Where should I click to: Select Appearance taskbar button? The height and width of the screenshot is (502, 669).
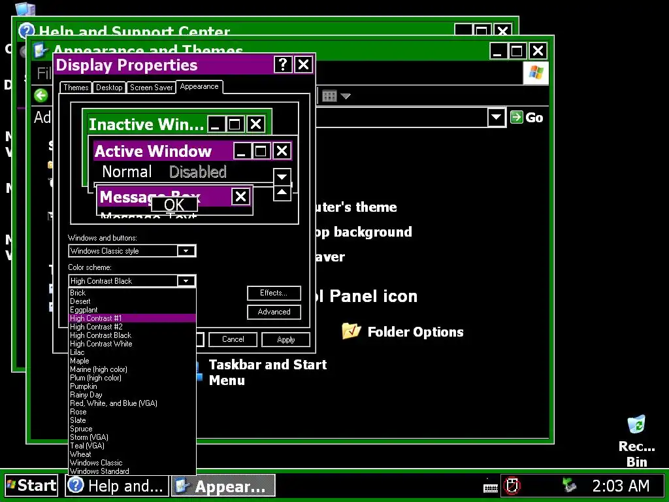(223, 486)
